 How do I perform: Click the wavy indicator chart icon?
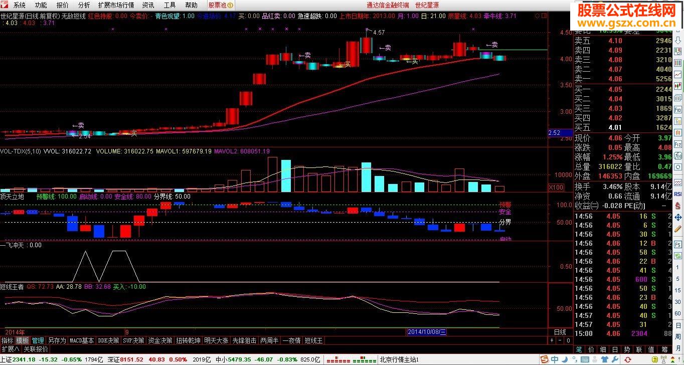pyautogui.click(x=677, y=184)
